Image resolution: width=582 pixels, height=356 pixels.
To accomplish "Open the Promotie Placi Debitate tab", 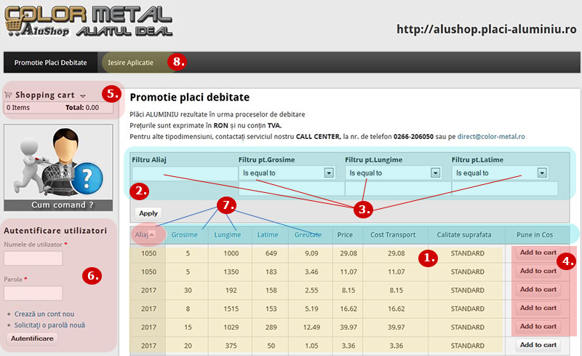I will click(50, 63).
